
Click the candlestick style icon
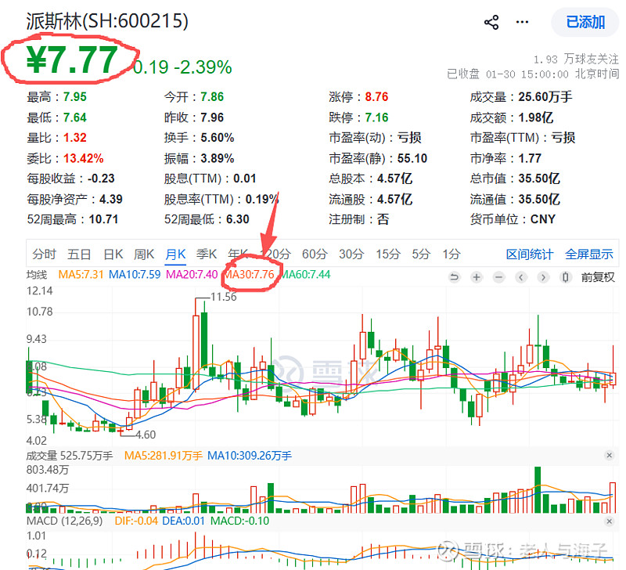coord(565,277)
